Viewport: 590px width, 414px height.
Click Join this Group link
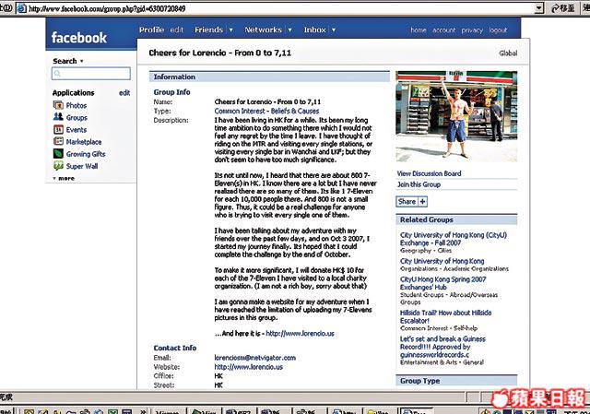[419, 184]
